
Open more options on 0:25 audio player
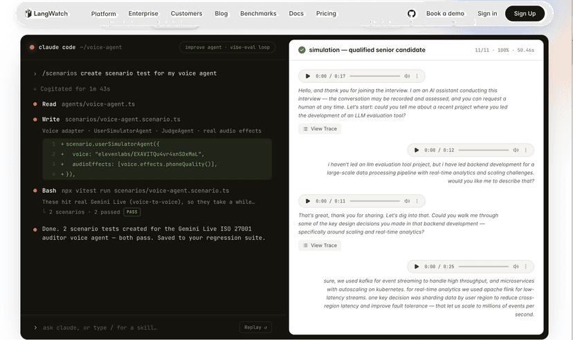tap(526, 267)
